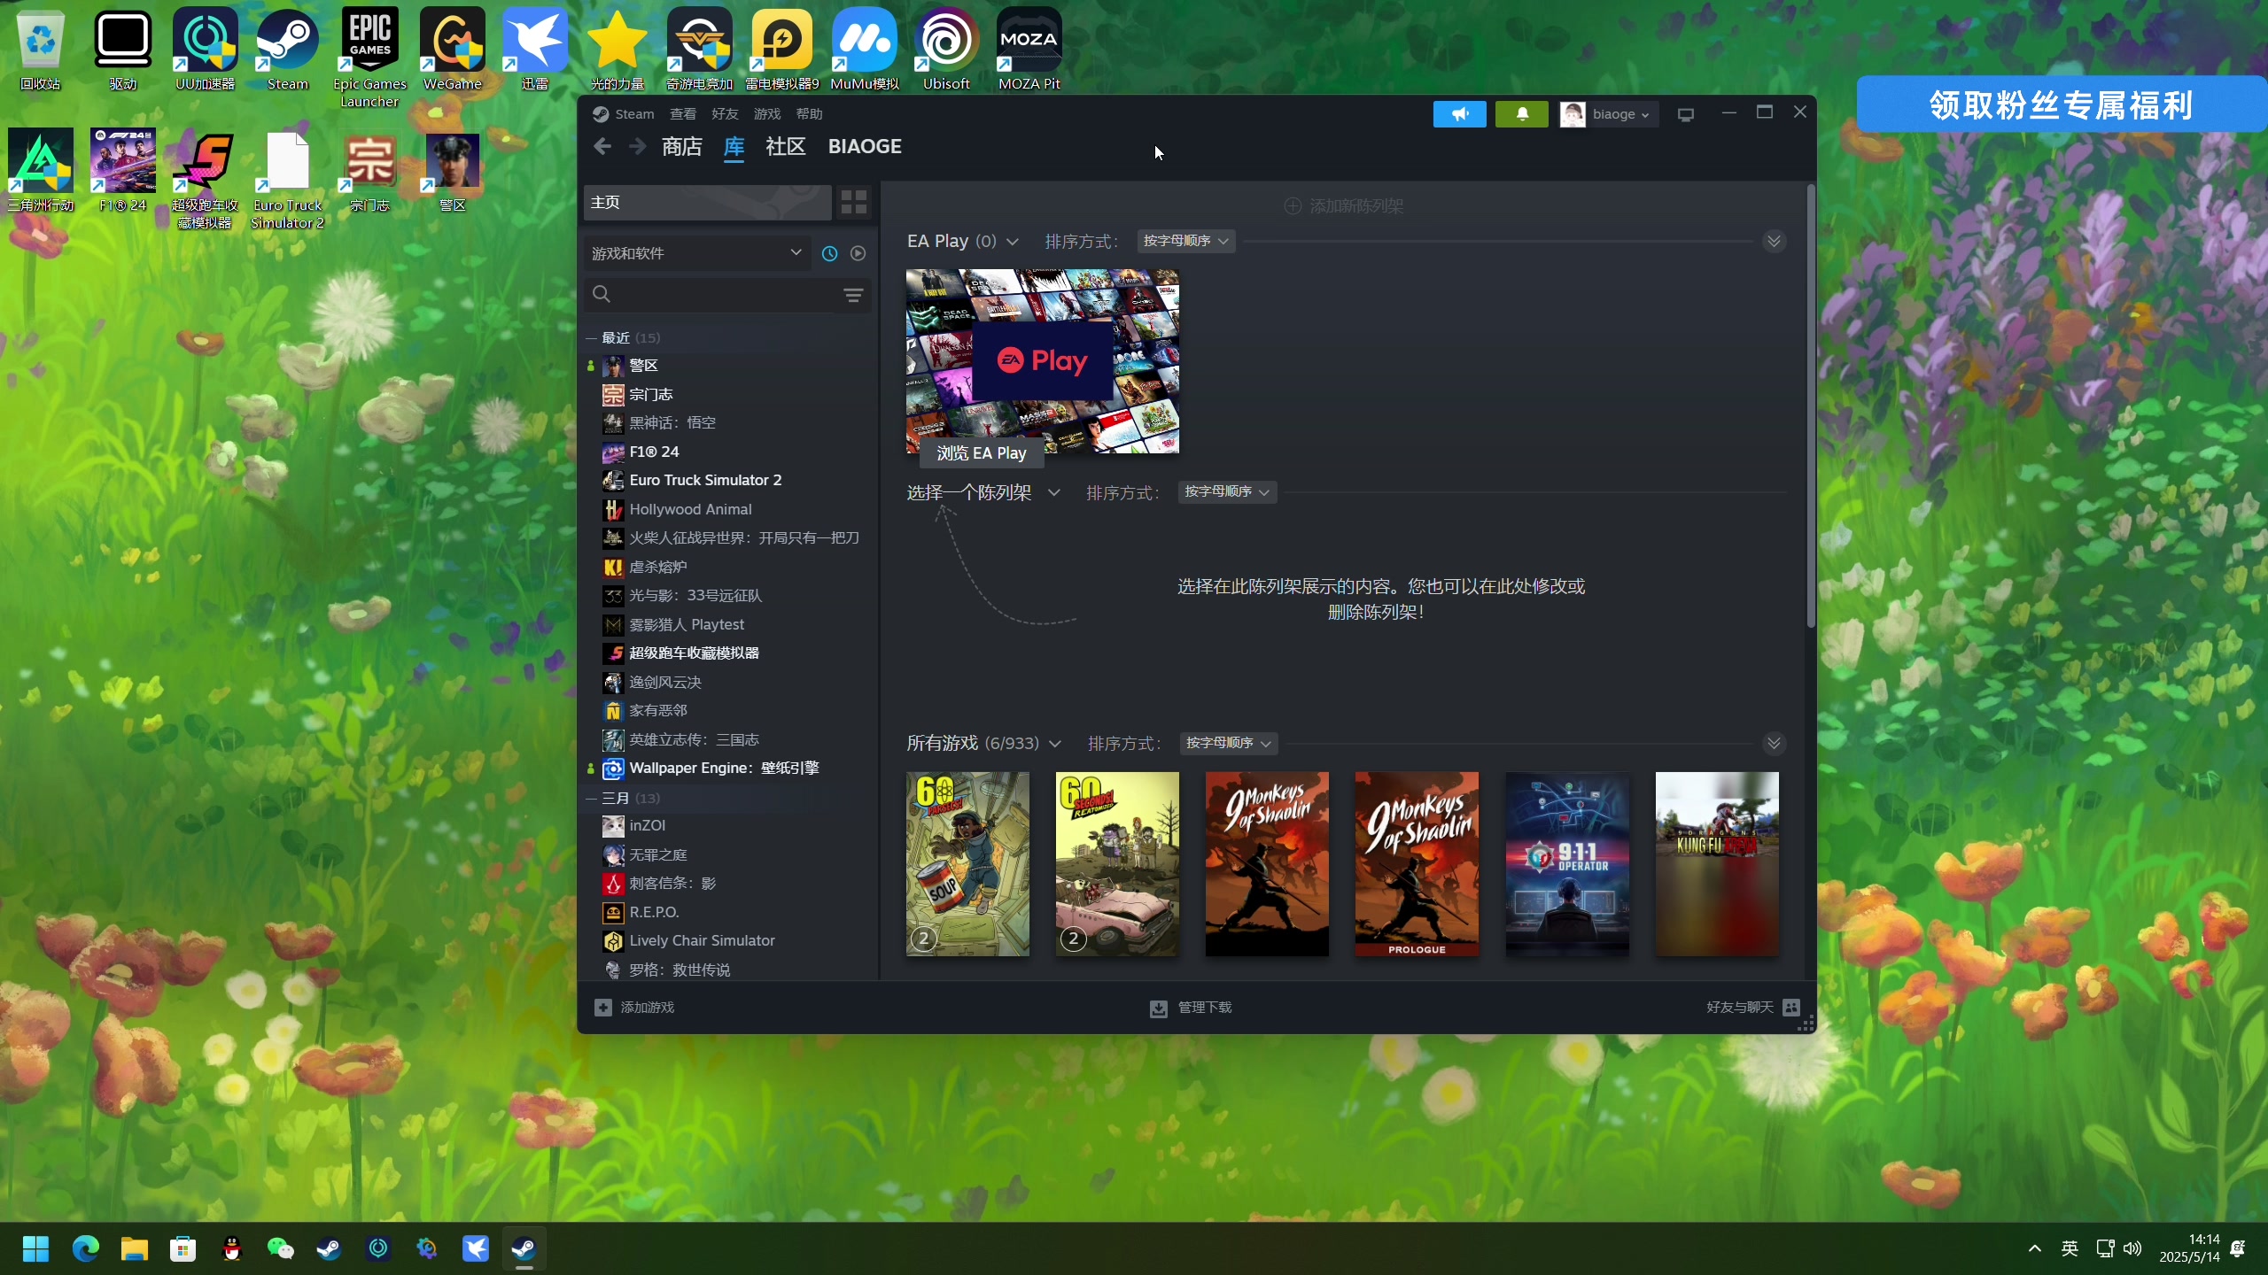Go back with the left arrow
Viewport: 2268px width, 1275px height.
[x=602, y=147]
